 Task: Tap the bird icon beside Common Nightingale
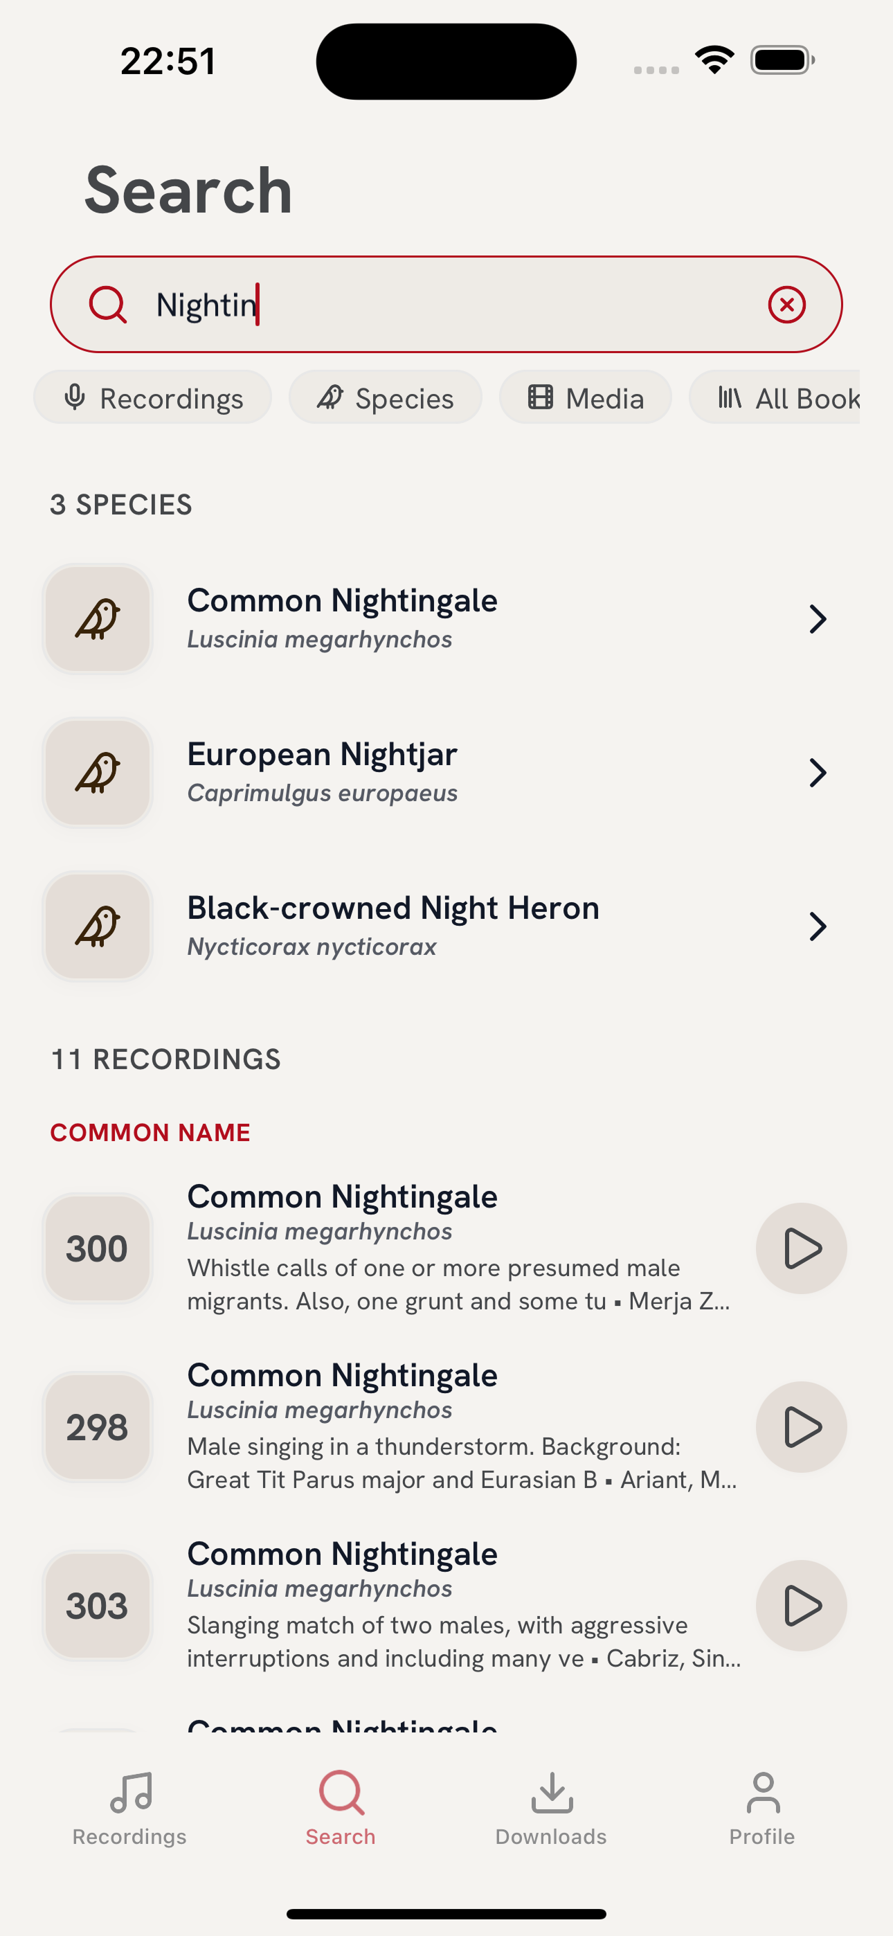pos(98,619)
